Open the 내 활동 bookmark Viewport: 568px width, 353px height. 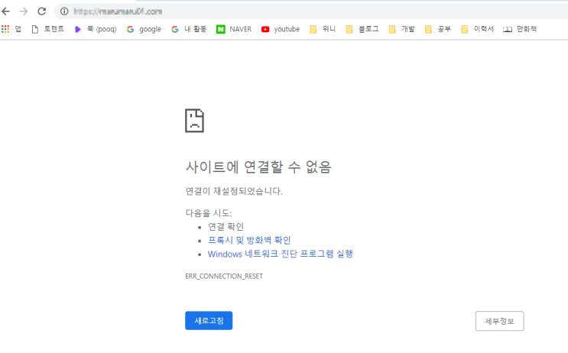[x=189, y=29]
